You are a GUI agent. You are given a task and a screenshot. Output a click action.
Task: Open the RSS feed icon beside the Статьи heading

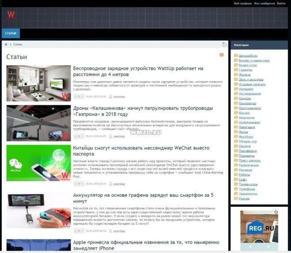point(221,55)
